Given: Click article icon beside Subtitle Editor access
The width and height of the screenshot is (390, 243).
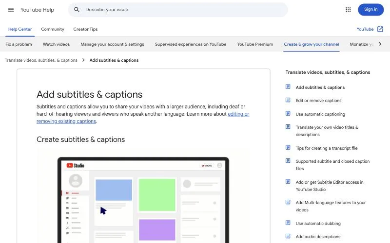Looking at the screenshot, I should click(x=288, y=181).
